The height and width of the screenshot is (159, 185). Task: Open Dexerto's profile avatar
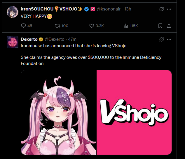click(x=13, y=42)
